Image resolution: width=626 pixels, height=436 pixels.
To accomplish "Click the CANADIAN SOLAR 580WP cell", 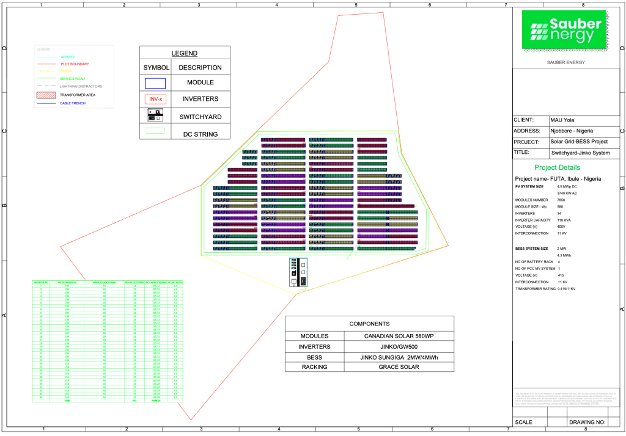I will (399, 336).
